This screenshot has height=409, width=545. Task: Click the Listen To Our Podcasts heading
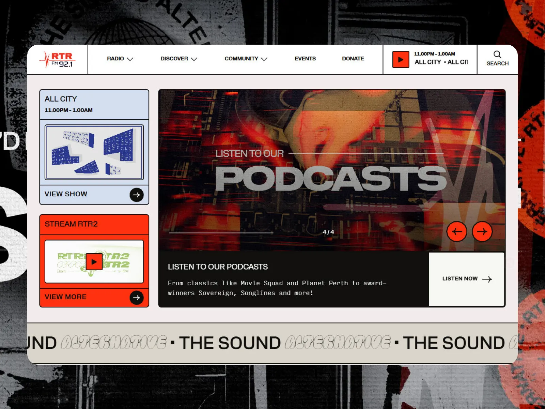(x=218, y=267)
